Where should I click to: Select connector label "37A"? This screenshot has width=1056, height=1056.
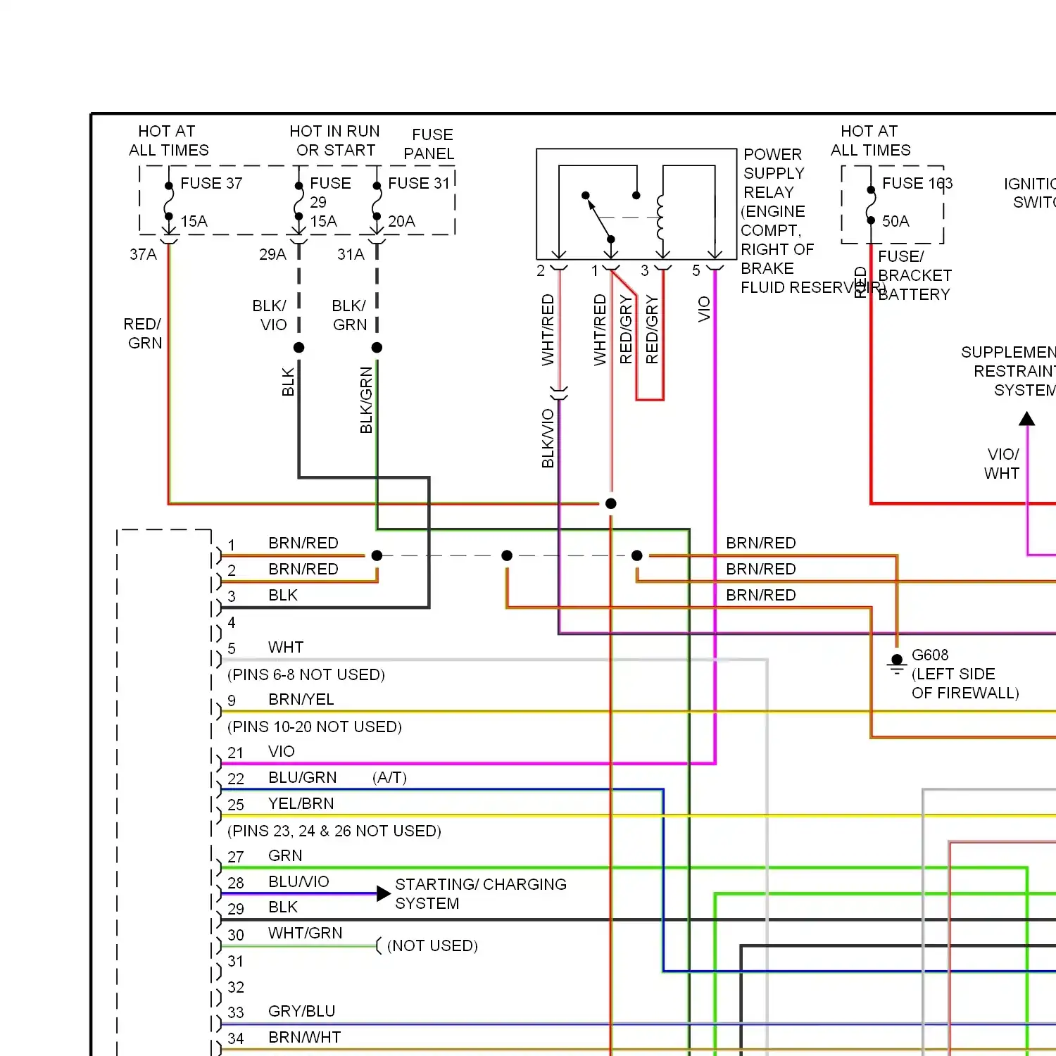tap(143, 255)
